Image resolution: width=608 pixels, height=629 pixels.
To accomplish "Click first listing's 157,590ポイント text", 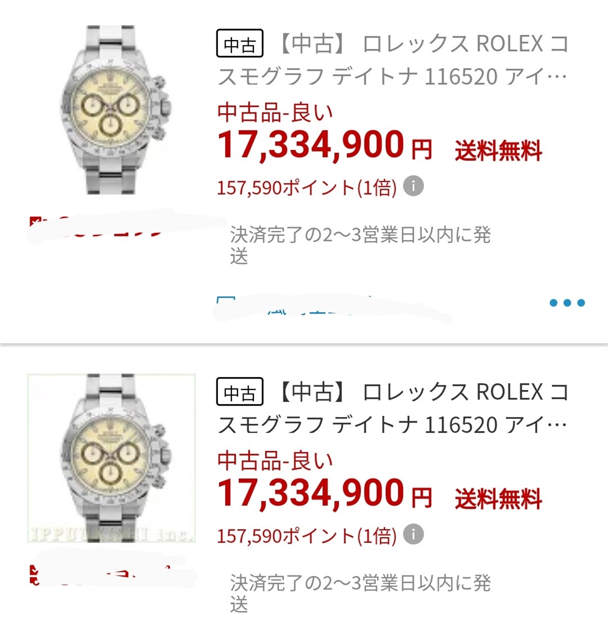I will coord(307,187).
